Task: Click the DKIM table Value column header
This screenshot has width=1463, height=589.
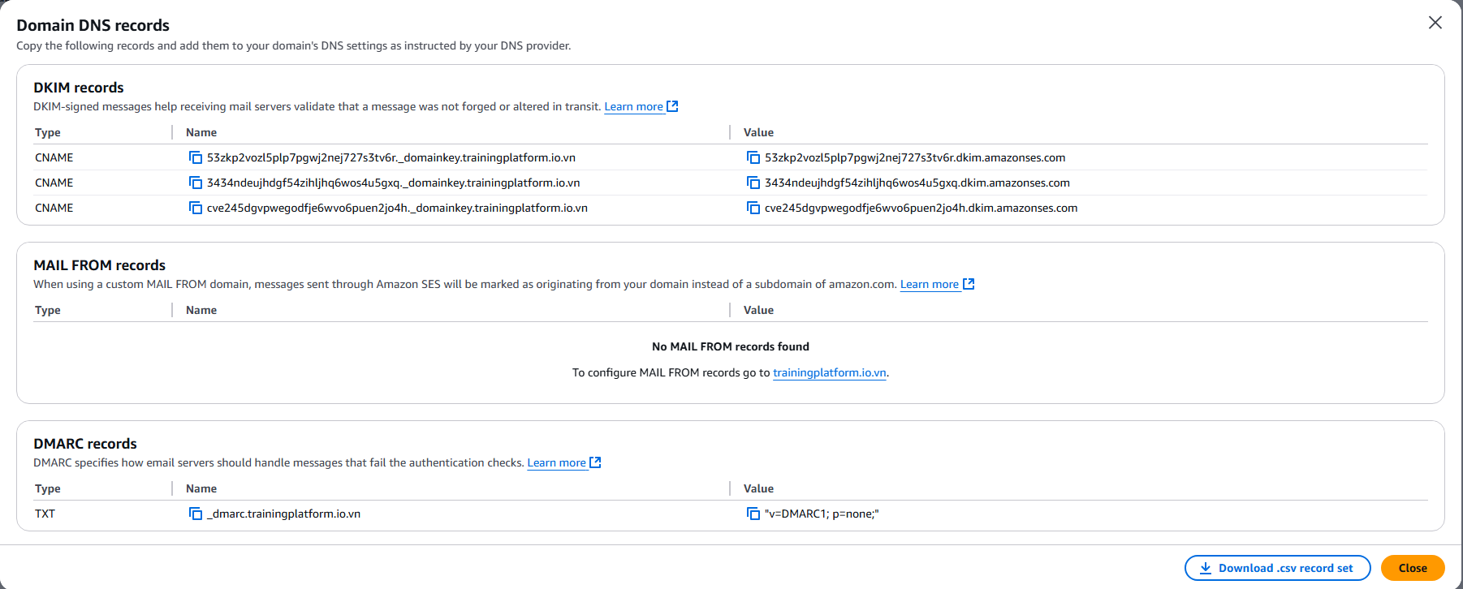Action: click(758, 132)
